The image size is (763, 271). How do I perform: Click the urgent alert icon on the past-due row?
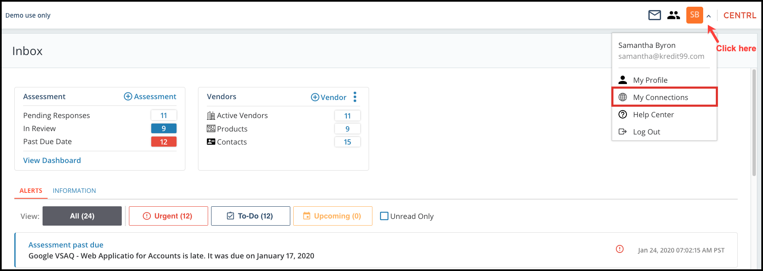pos(620,249)
